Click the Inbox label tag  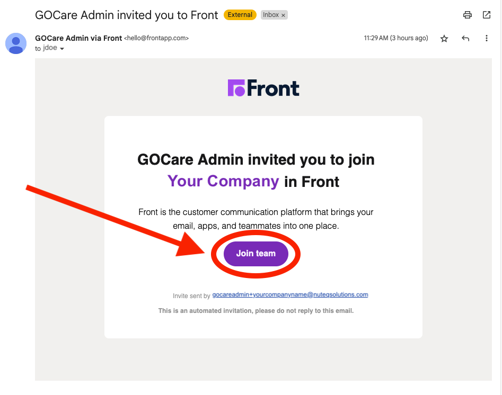tap(270, 15)
